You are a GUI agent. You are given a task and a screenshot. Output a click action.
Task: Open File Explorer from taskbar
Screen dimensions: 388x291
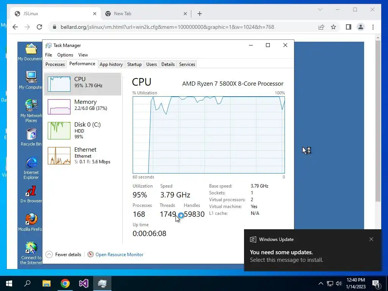46,283
